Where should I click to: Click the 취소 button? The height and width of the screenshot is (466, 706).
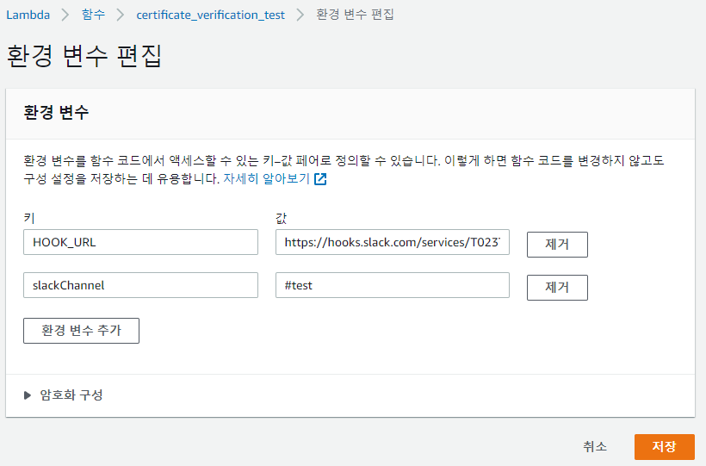(595, 447)
